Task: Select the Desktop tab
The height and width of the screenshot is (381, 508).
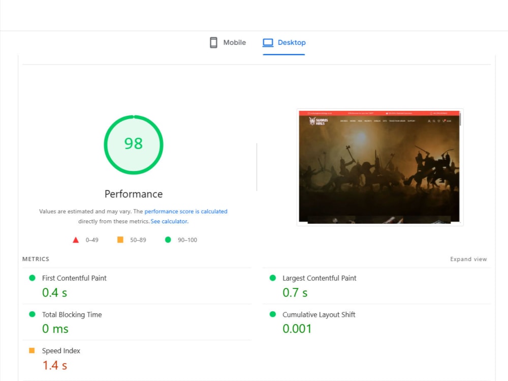Action: tap(284, 43)
